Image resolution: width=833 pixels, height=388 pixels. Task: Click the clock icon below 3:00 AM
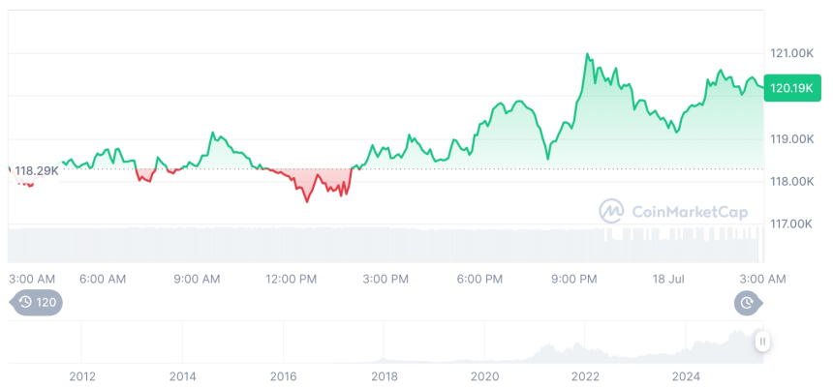pyautogui.click(x=747, y=303)
